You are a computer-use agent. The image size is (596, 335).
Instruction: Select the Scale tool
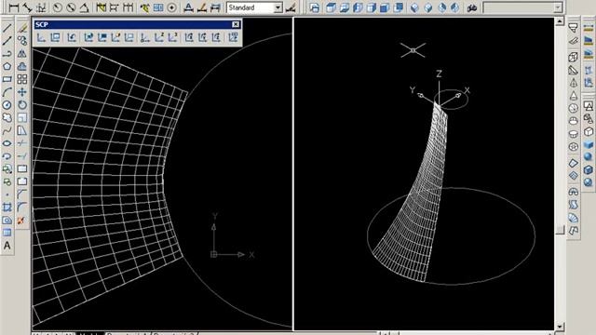(x=22, y=118)
